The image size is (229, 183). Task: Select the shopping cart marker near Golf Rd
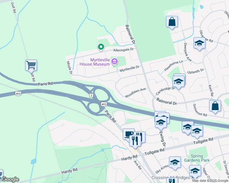point(31,66)
